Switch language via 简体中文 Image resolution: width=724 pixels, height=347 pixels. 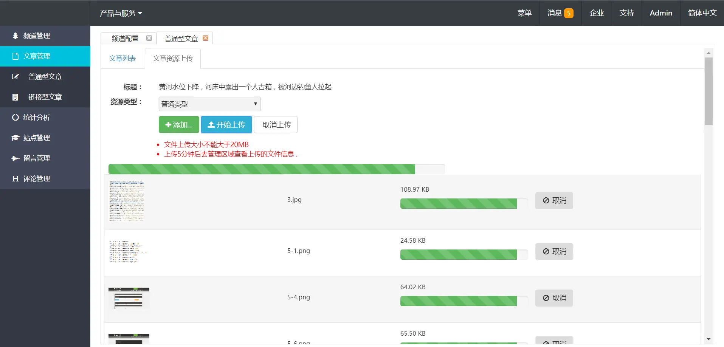click(x=702, y=13)
